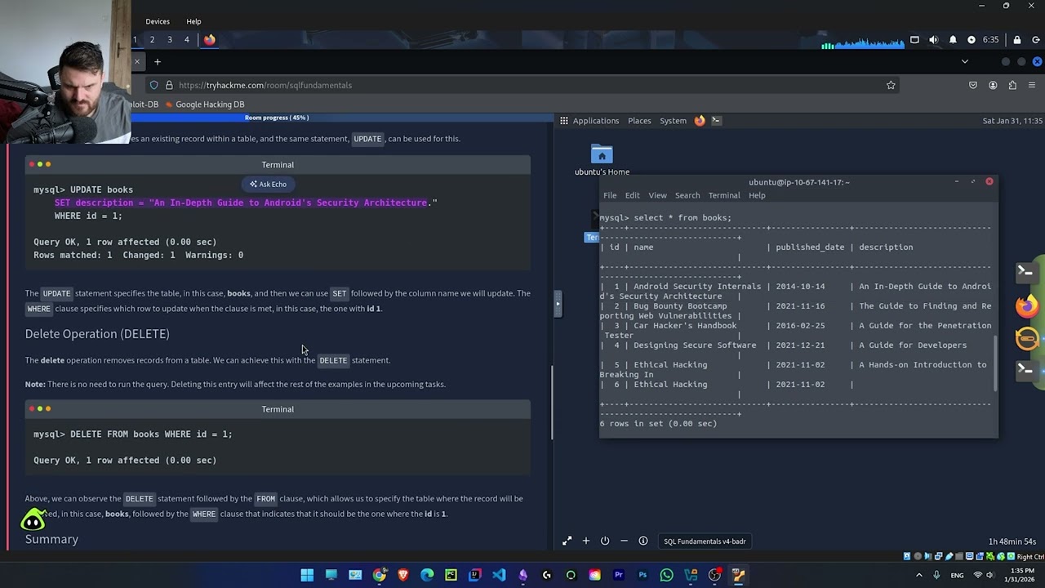The image size is (1045, 588).
Task: Open Obsidian from taskbar
Action: [523, 575]
